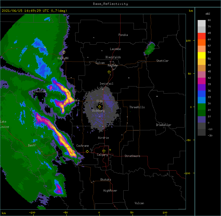Screen dimensions: 221x216
Task: Click the 80 value on dBZ legend
Action: (209, 20)
